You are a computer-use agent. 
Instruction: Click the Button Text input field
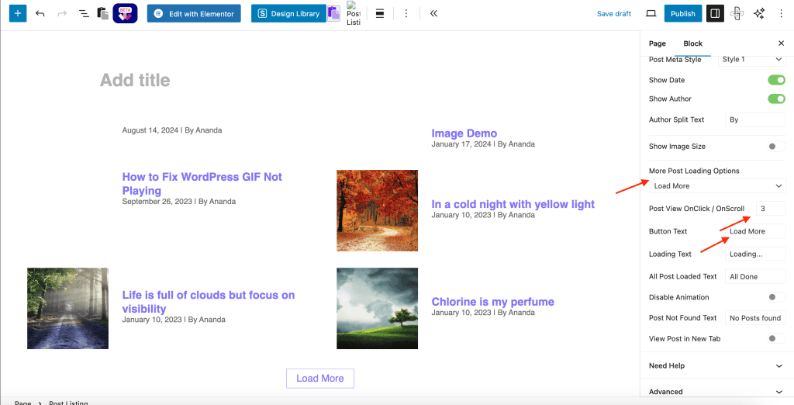click(x=755, y=231)
